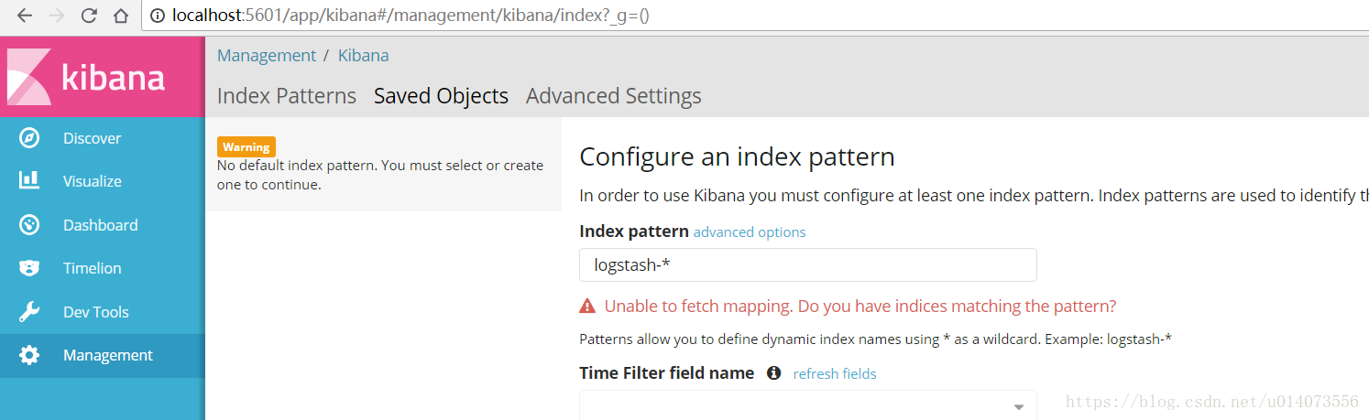Image resolution: width=1369 pixels, height=420 pixels.
Task: Select the Index Patterns tab
Action: tap(287, 96)
